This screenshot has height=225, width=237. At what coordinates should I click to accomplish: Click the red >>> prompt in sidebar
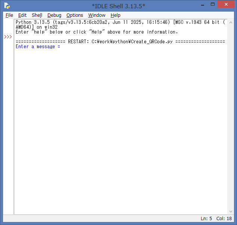[x=8, y=37]
